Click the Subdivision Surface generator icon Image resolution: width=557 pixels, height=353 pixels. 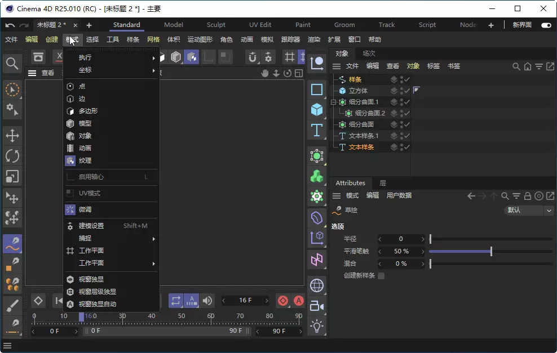point(316,156)
